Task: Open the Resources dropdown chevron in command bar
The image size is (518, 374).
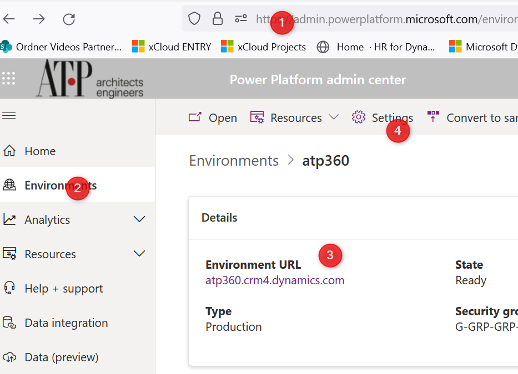Action: (334, 117)
